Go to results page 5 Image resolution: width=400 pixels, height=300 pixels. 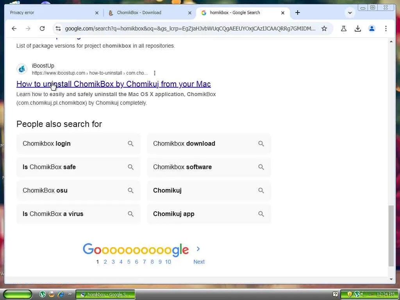(129, 262)
